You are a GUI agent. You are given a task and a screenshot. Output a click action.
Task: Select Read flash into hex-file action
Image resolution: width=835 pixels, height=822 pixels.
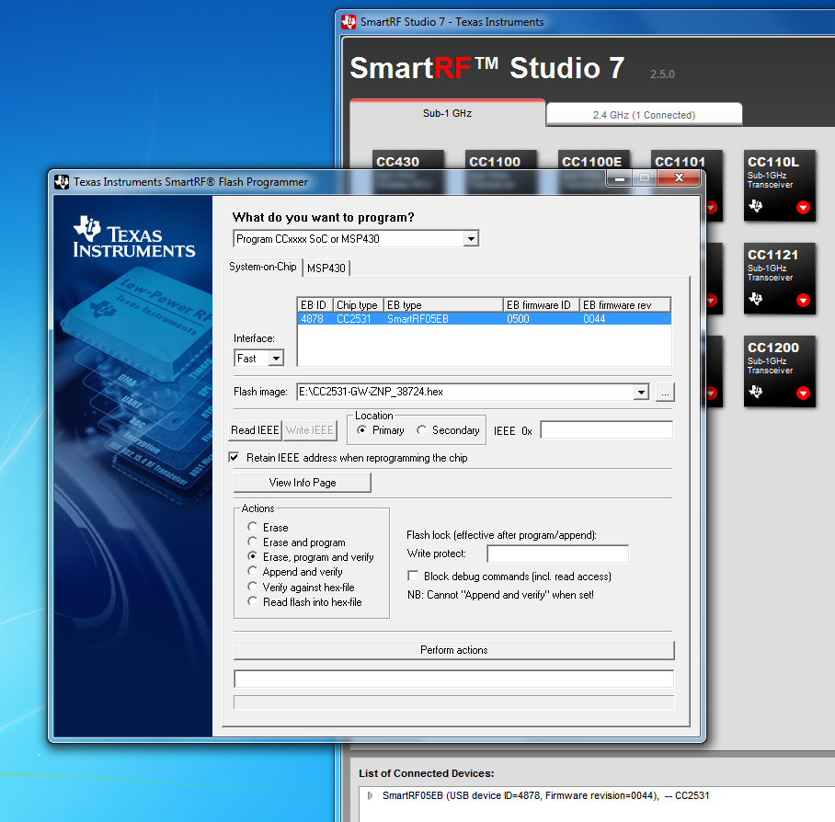(252, 601)
